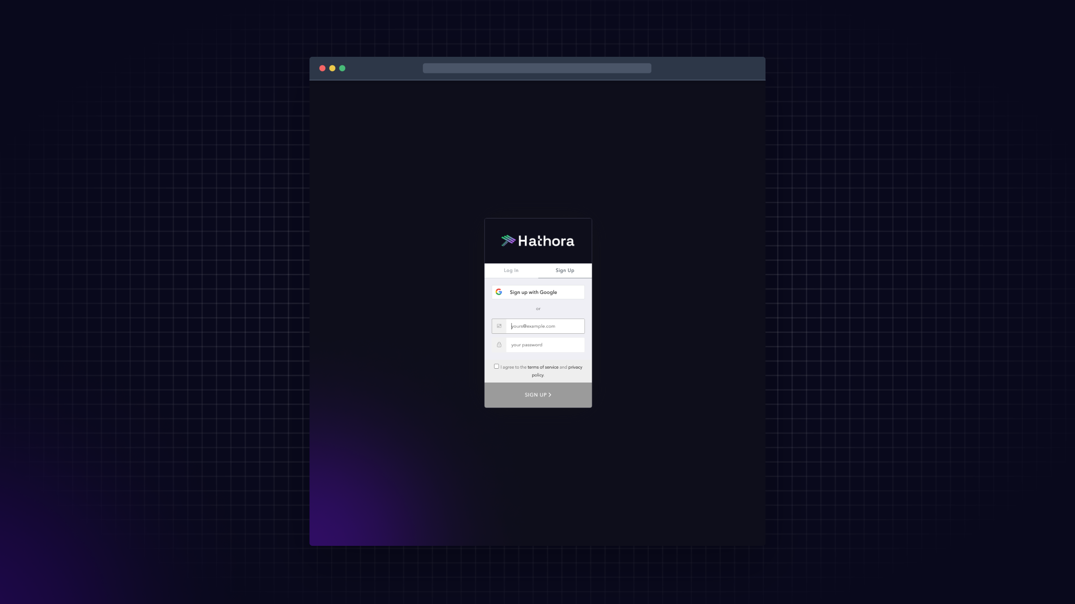The height and width of the screenshot is (604, 1075).
Task: Click the red close window dot
Action: [322, 68]
